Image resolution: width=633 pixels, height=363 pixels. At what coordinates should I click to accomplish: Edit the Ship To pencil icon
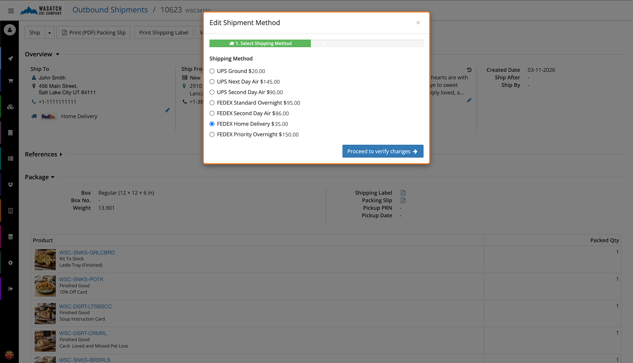coord(167,110)
